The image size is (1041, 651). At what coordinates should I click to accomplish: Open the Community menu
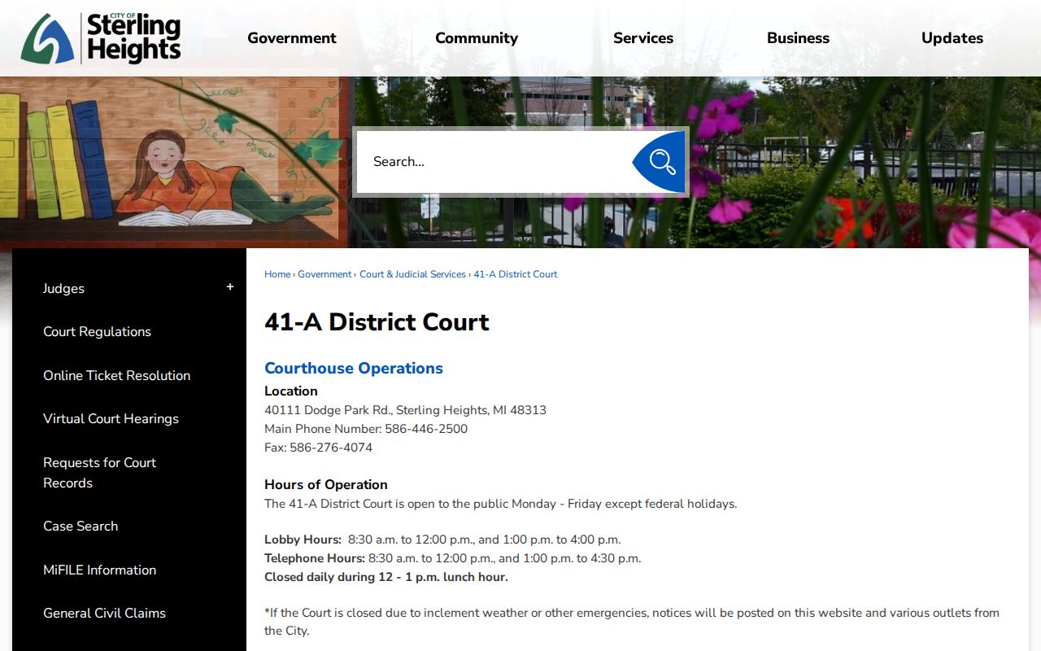coord(477,38)
